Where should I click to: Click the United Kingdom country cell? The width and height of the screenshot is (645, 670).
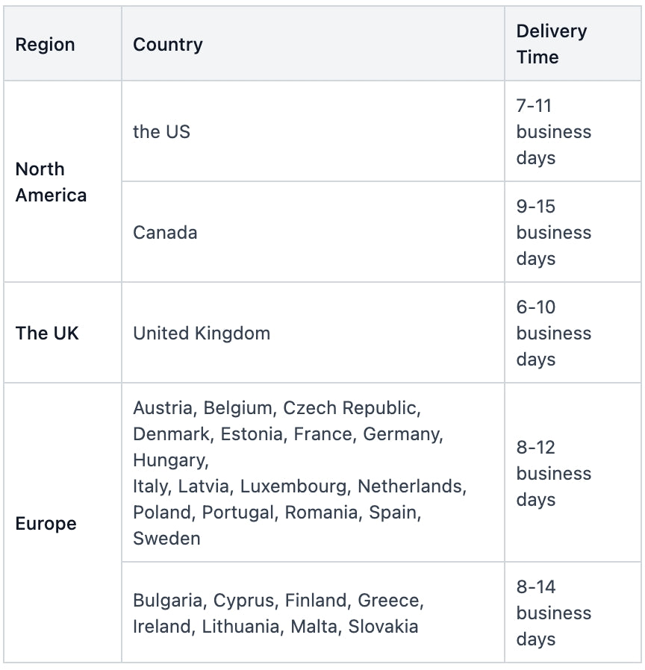pos(202,334)
